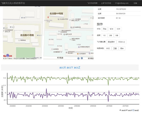Click the Baidu copyright text on the map
This screenshot has width=142, height=113.
pyautogui.click(x=20, y=58)
